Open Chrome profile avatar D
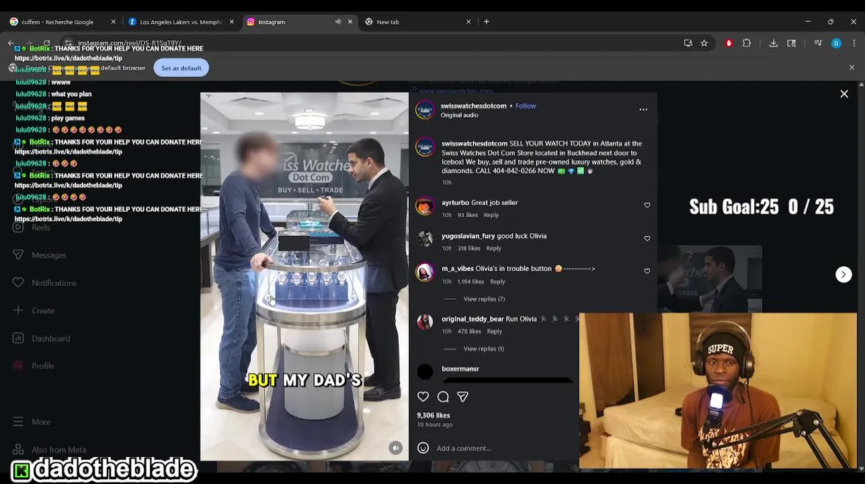 point(836,43)
